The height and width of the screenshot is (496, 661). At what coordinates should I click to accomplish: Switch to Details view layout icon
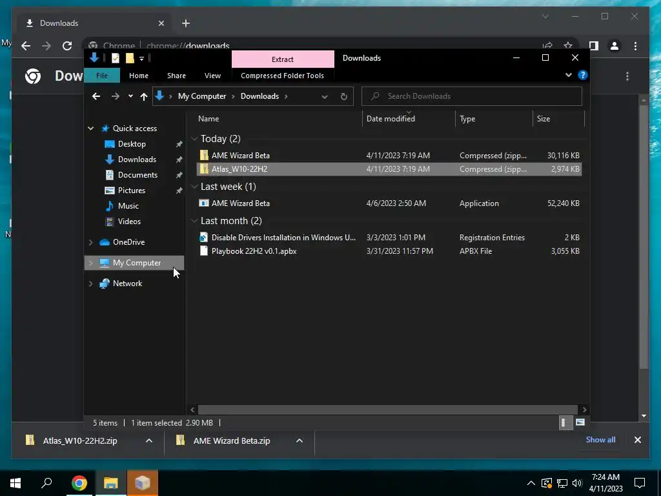pos(564,422)
